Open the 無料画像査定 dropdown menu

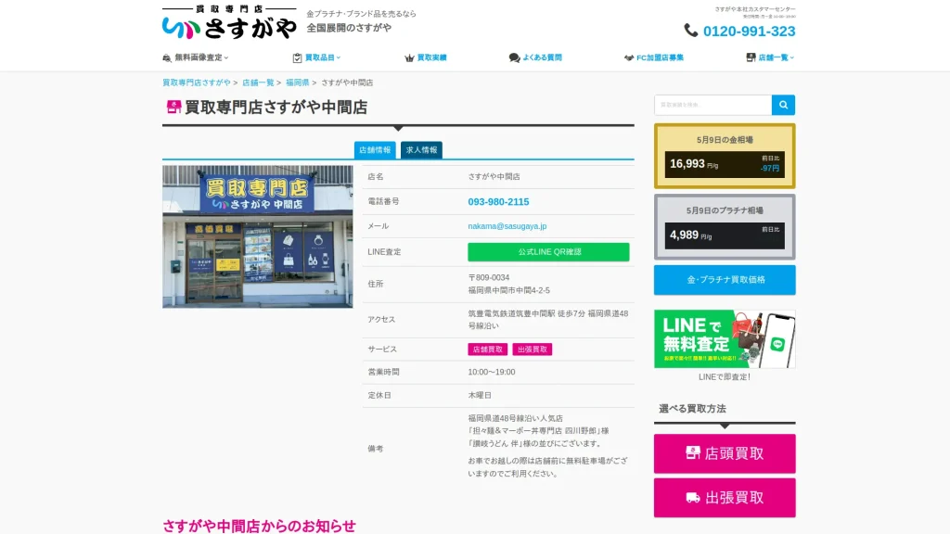[201, 57]
